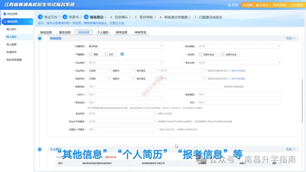Switch to the 报考信息 tab
Viewport: 306px width, 172px height.
(x=121, y=32)
